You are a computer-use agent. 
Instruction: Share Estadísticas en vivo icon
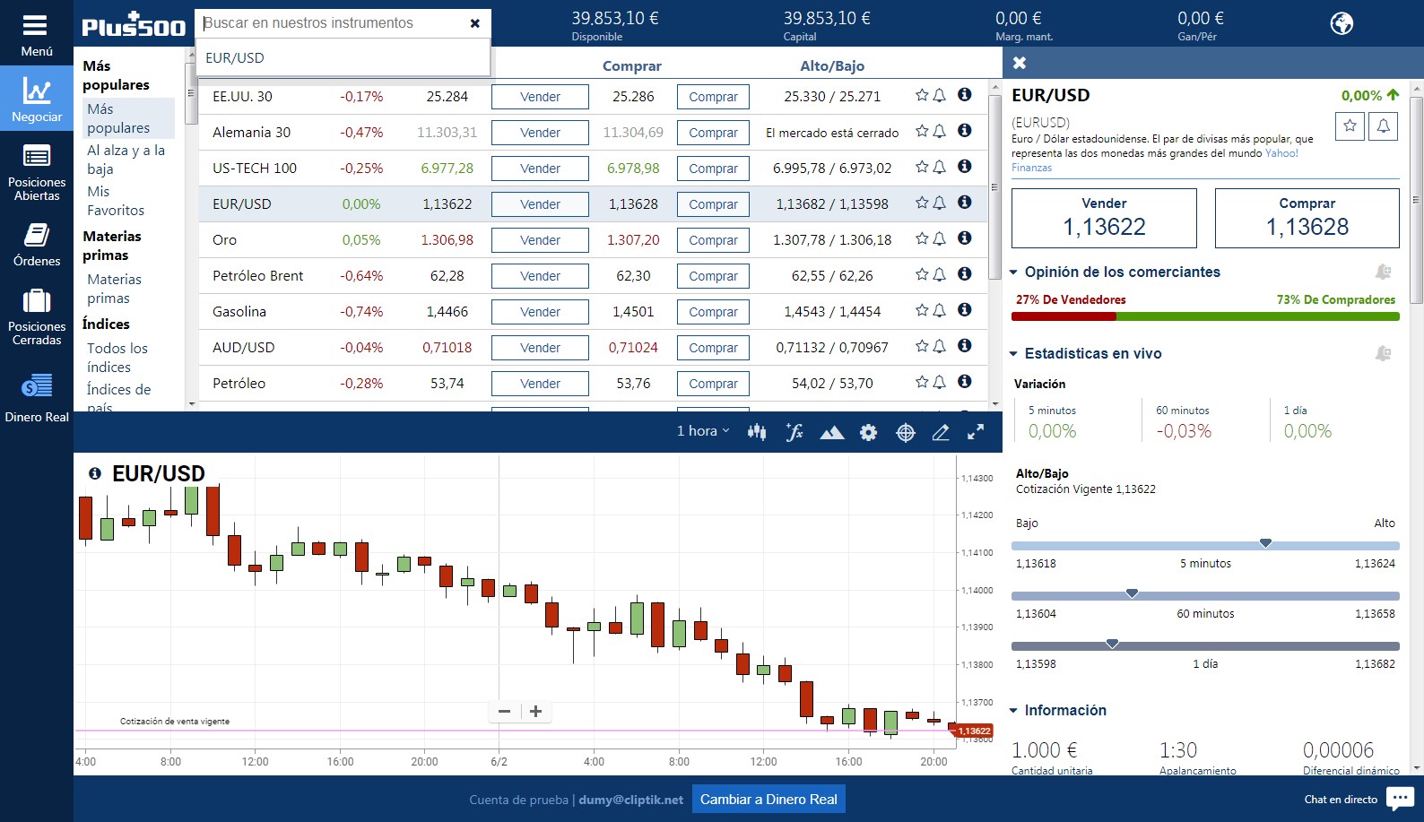tap(1384, 353)
